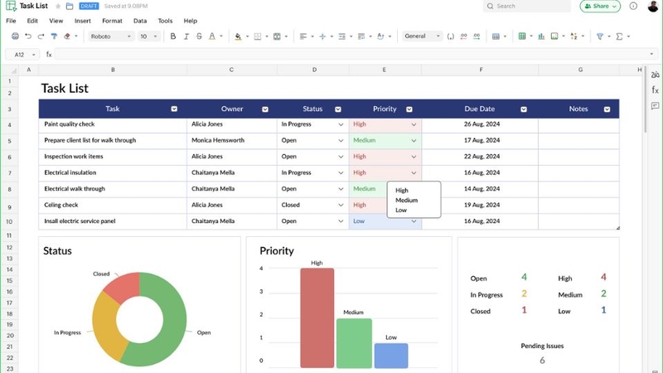Star this Task List document

pyautogui.click(x=58, y=6)
